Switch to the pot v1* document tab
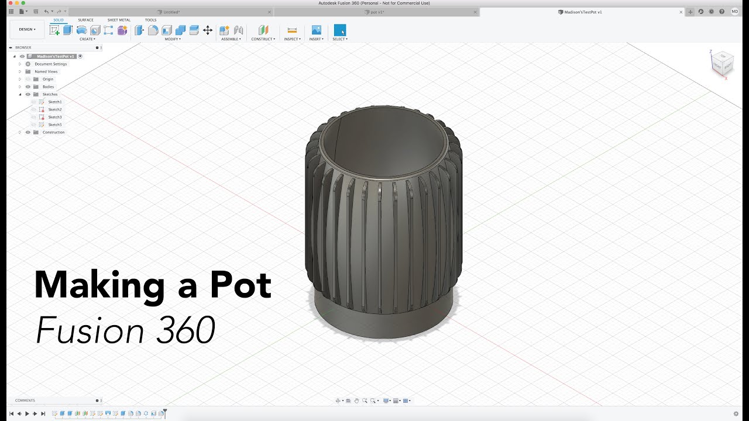Image resolution: width=749 pixels, height=421 pixels. point(377,12)
